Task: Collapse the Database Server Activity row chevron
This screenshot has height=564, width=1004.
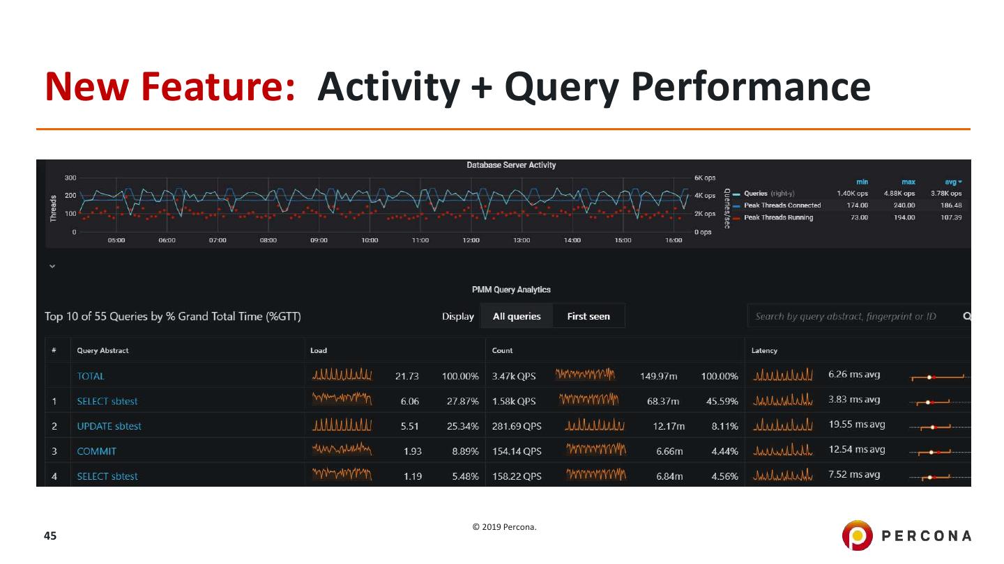Action: point(52,266)
